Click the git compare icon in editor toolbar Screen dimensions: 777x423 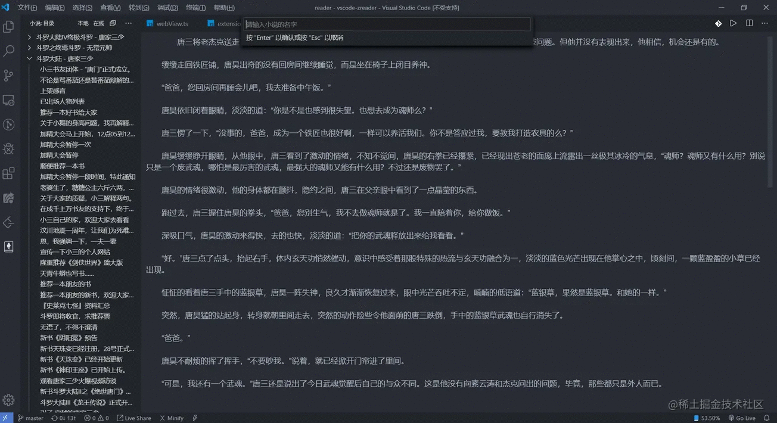click(x=718, y=23)
